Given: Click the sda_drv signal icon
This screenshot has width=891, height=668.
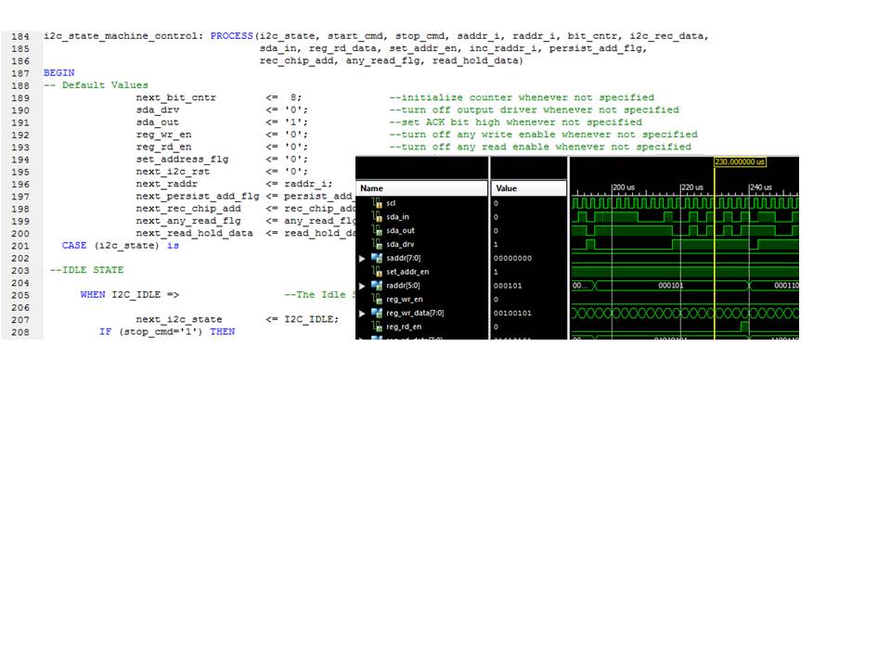Looking at the screenshot, I should [x=377, y=244].
